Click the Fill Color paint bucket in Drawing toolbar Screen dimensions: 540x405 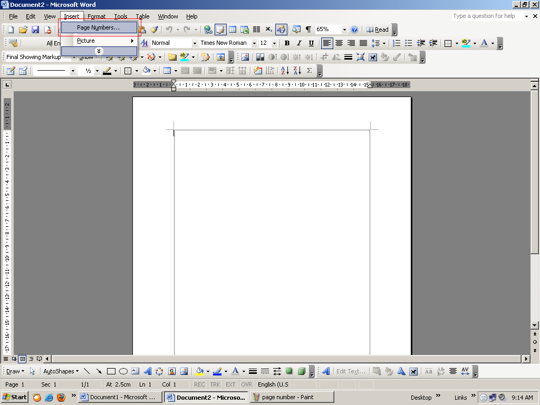tap(199, 371)
